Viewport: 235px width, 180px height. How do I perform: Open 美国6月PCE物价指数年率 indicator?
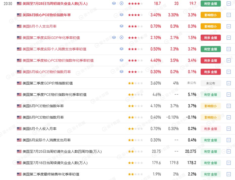(43, 106)
